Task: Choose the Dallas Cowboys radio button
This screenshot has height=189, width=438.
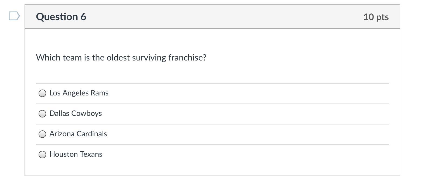Action: coord(42,114)
